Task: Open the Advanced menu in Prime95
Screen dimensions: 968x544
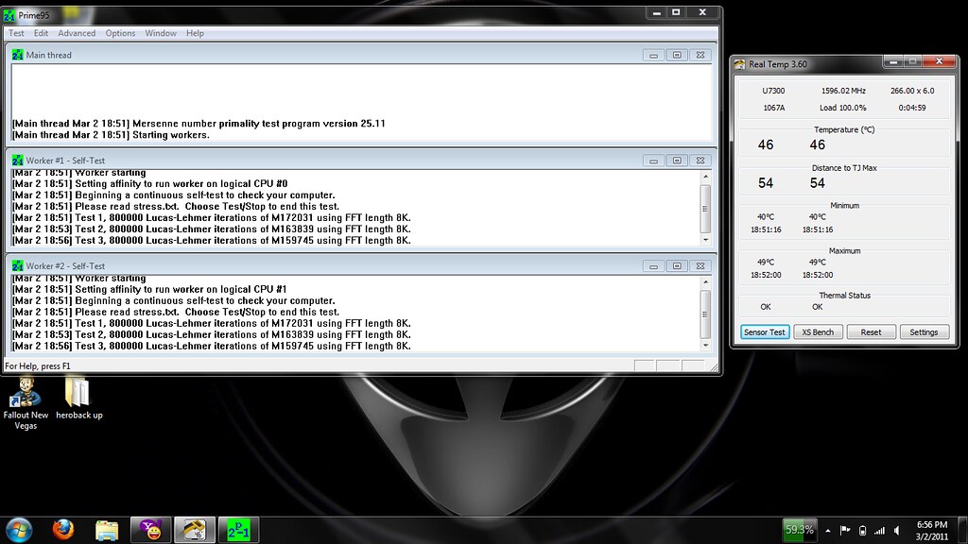Action: point(77,33)
